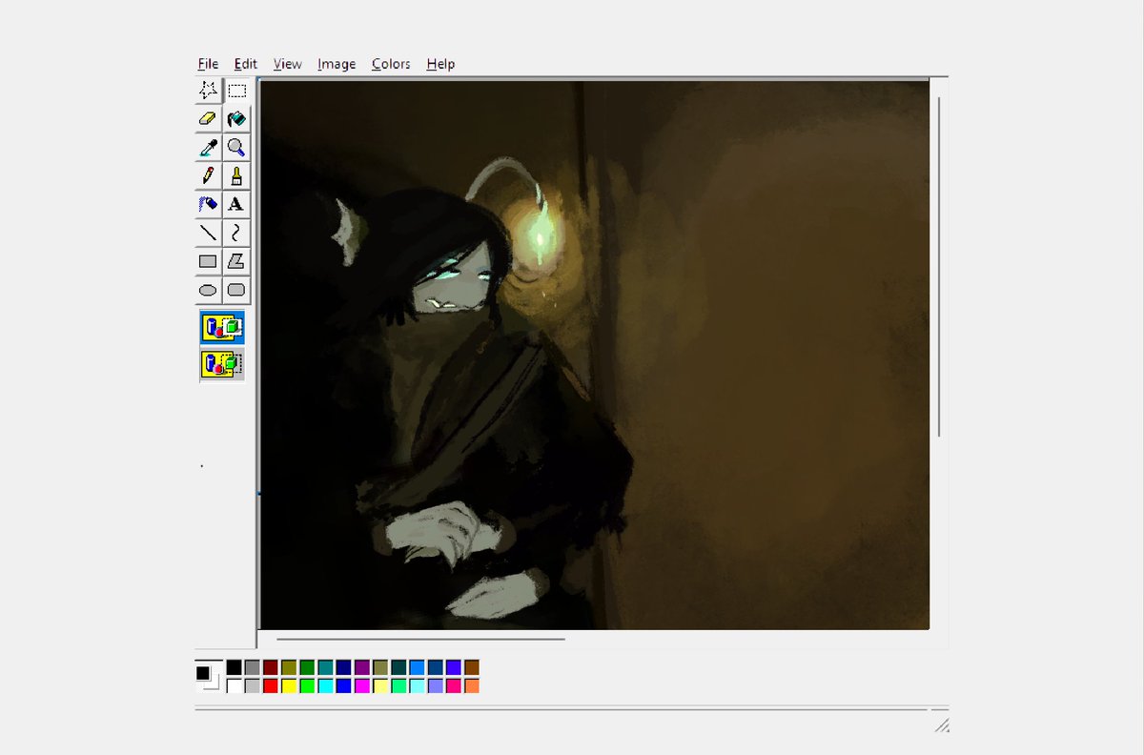Click the foreground/background color indicator box

(208, 677)
